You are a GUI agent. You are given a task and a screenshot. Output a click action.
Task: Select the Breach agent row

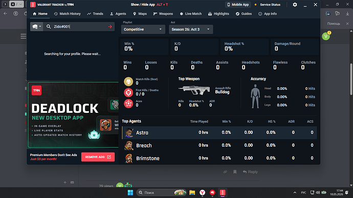(219, 145)
